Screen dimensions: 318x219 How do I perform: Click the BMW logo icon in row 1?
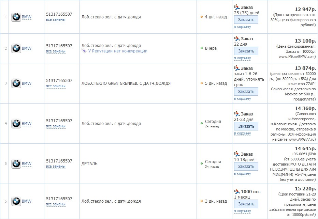pos(16,17)
